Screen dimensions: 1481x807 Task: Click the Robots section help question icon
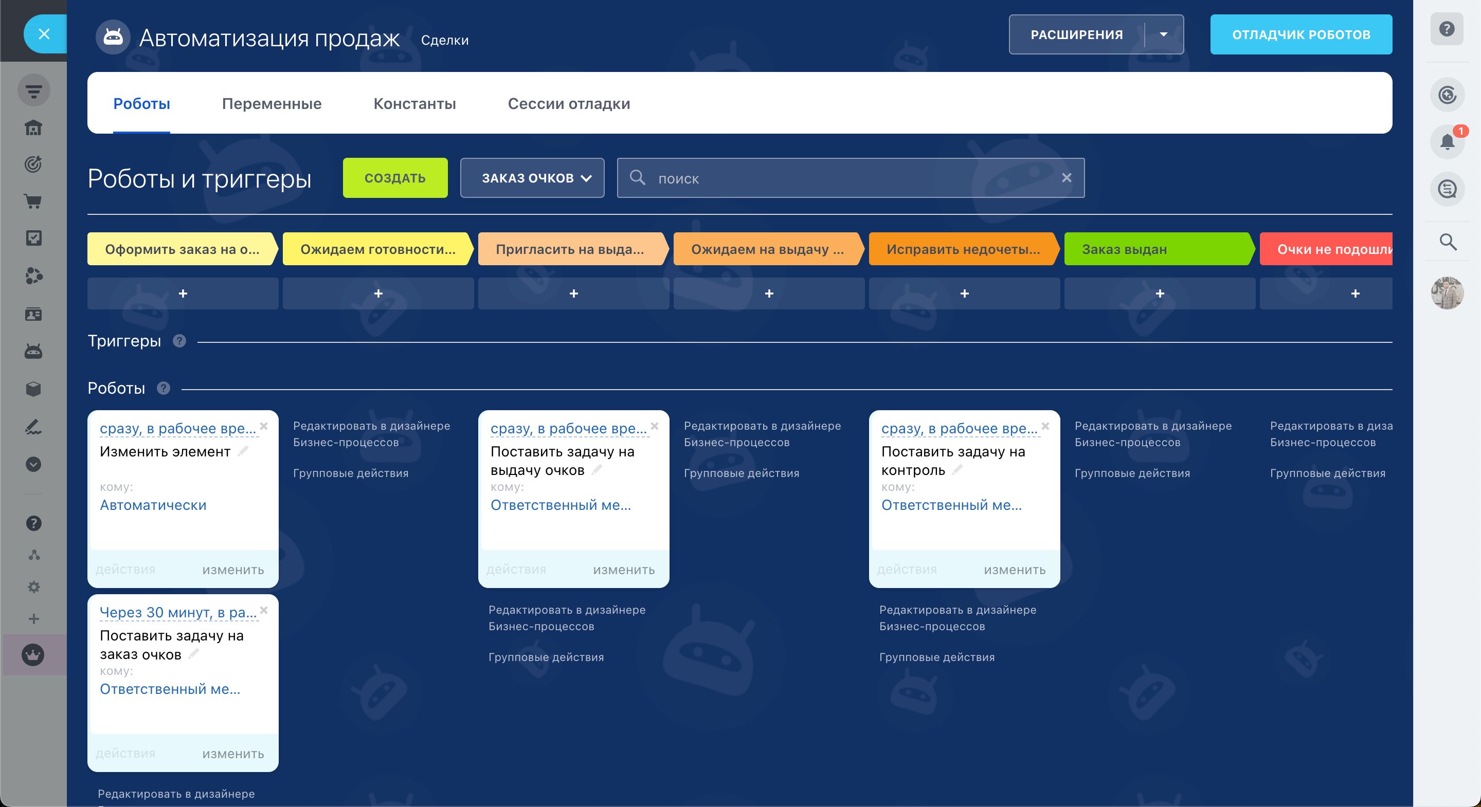click(x=164, y=388)
